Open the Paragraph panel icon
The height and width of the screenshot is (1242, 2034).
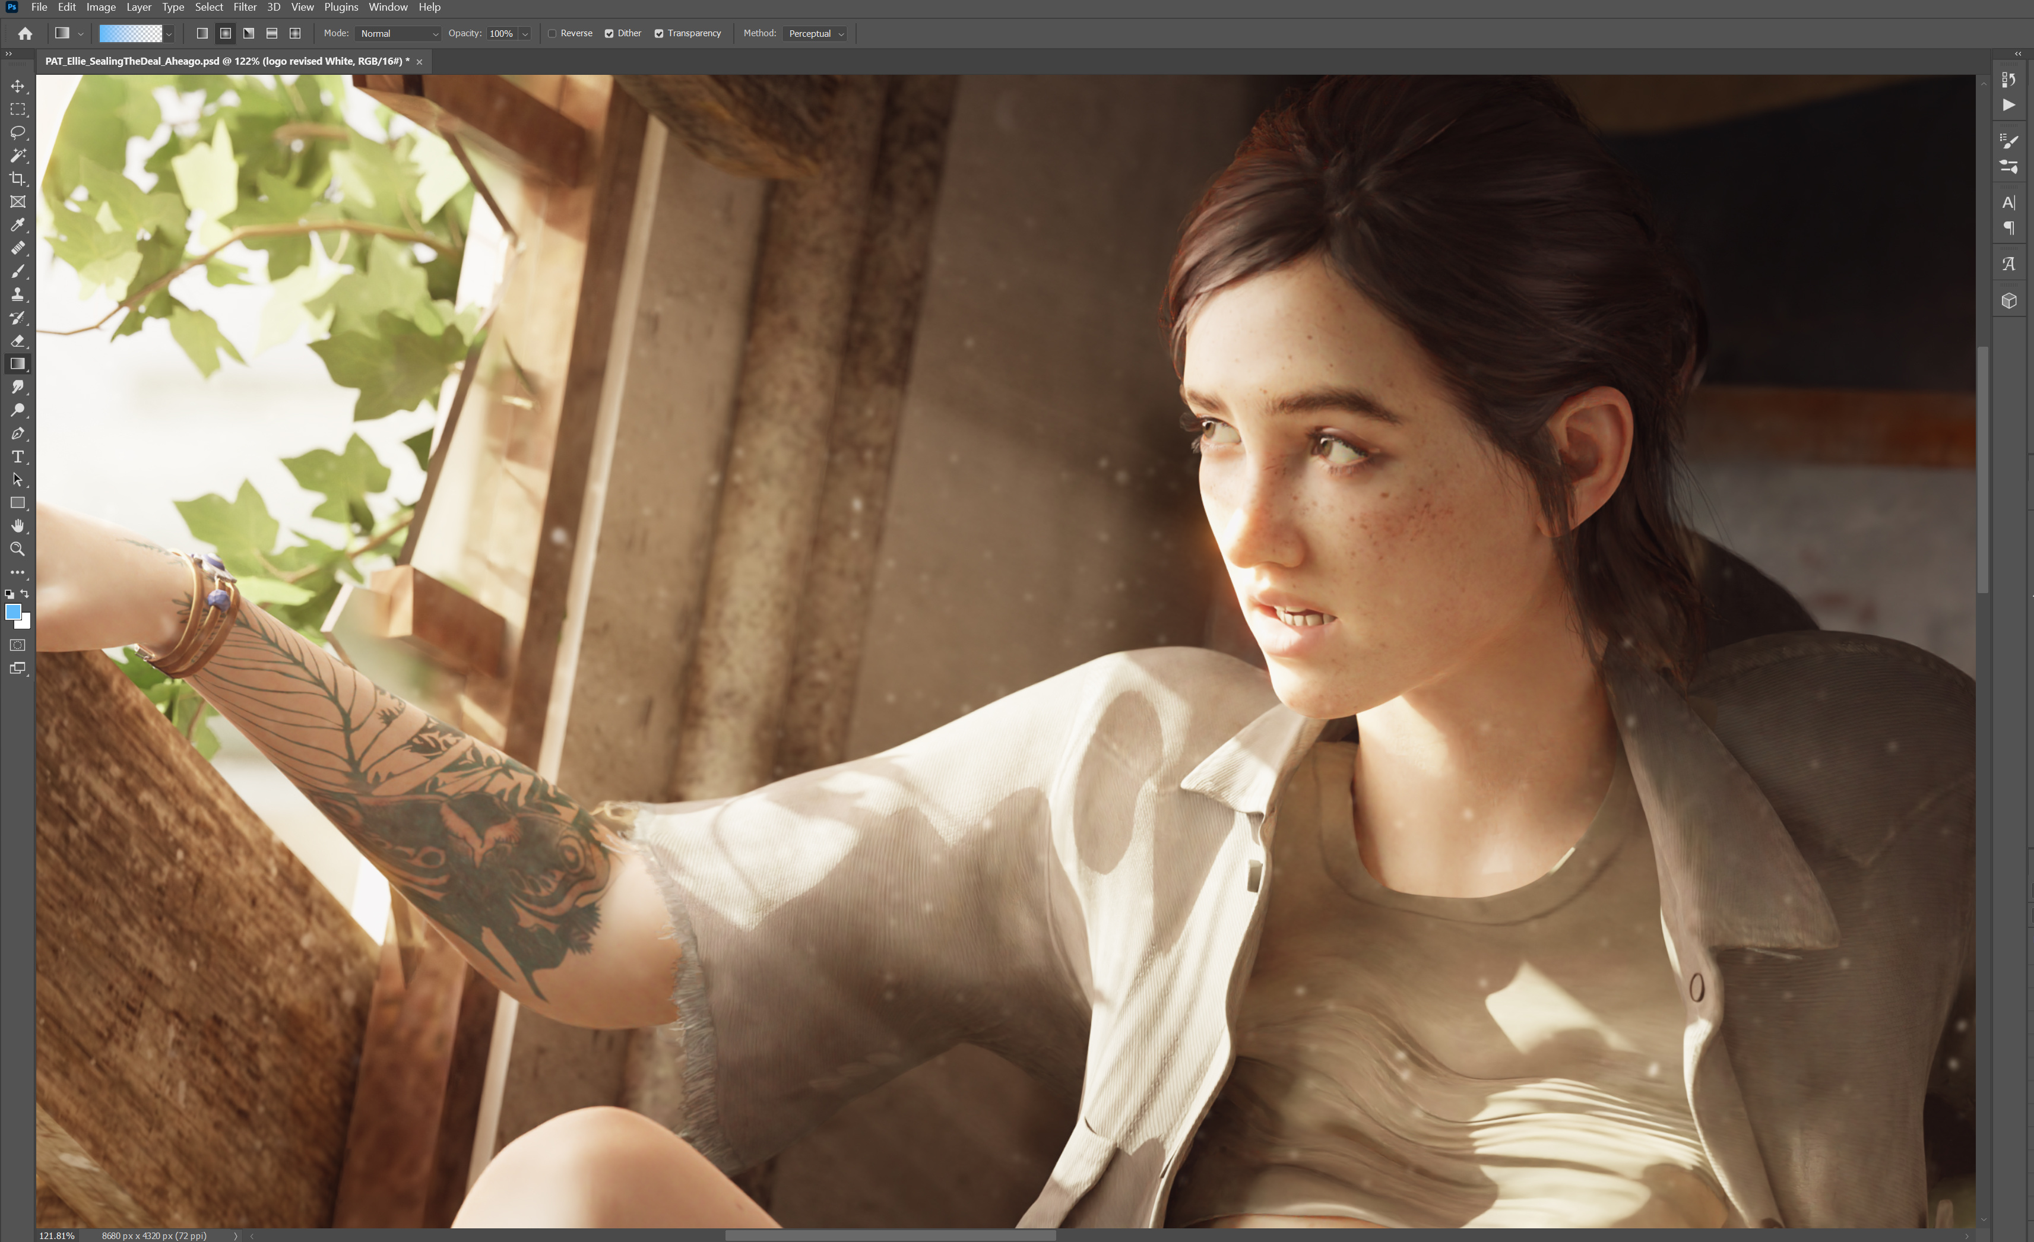2009,228
